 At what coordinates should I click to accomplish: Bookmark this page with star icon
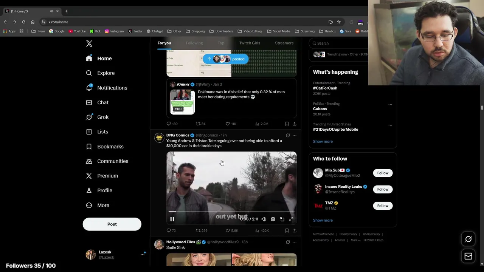[x=339, y=22]
